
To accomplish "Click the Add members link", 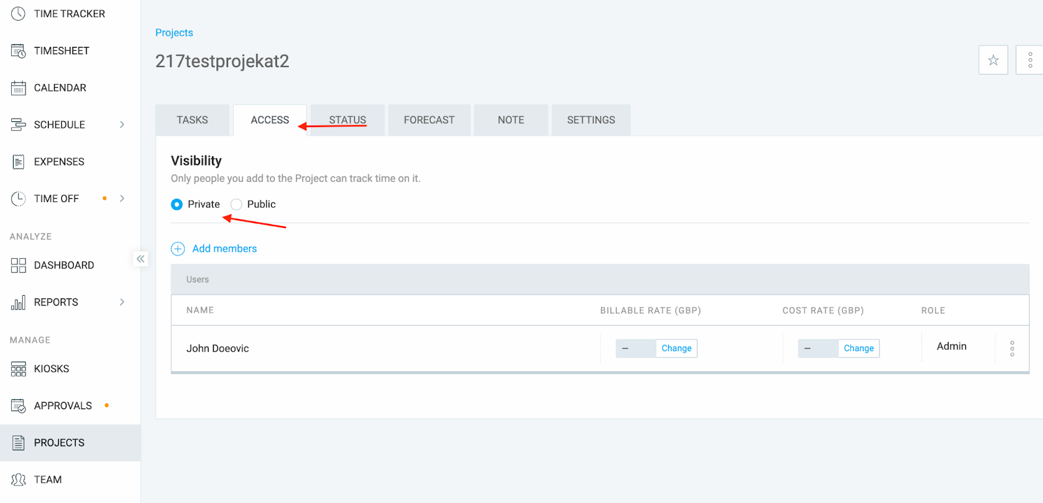I will [224, 249].
